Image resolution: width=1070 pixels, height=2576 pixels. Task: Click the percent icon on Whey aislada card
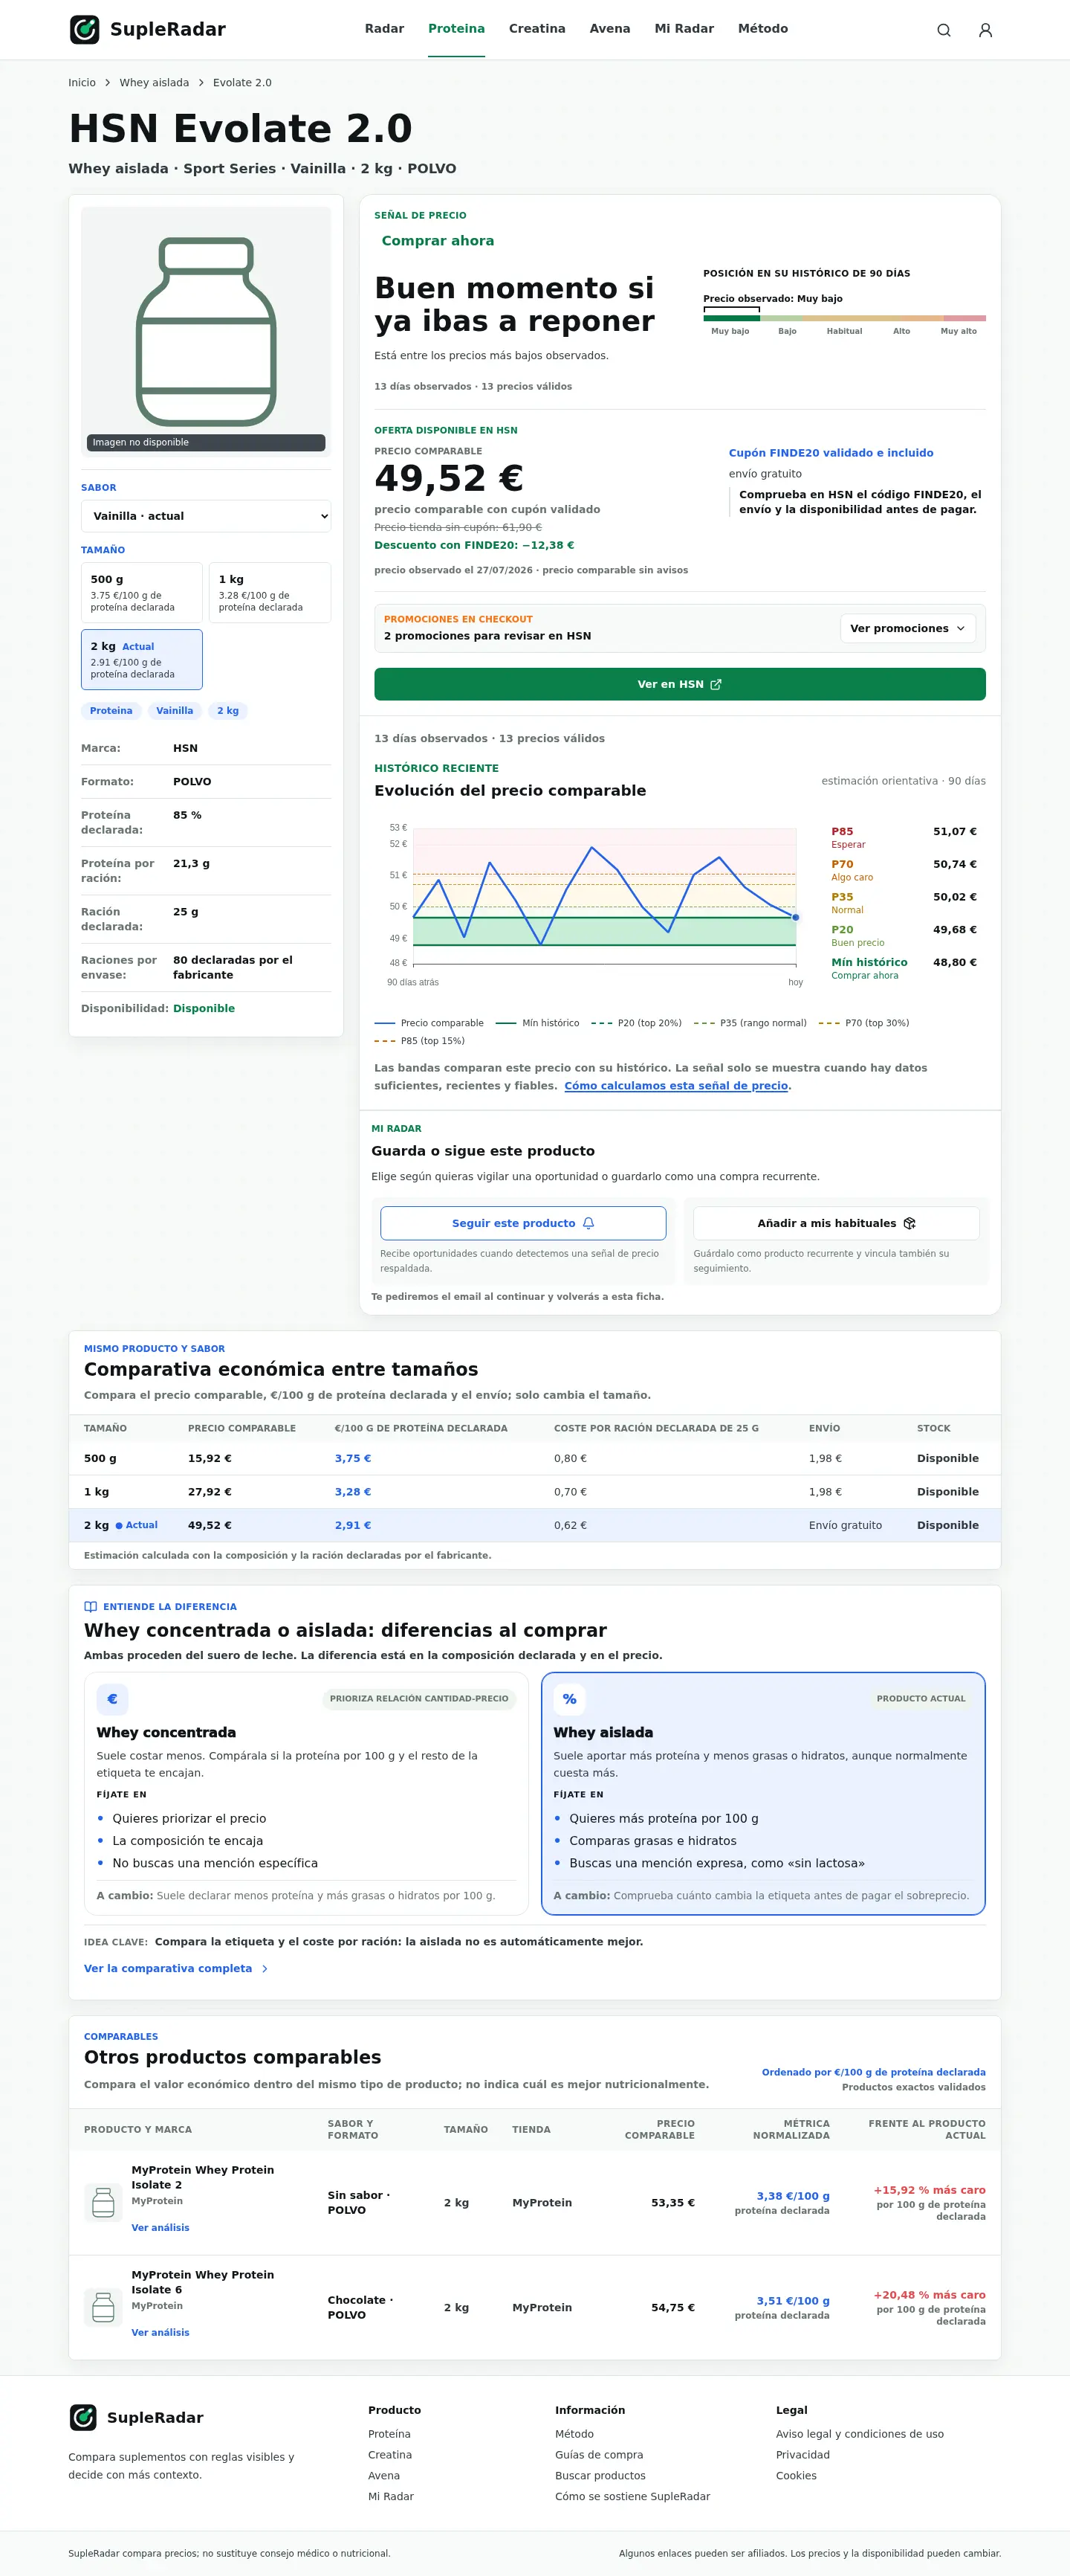[x=569, y=1698]
